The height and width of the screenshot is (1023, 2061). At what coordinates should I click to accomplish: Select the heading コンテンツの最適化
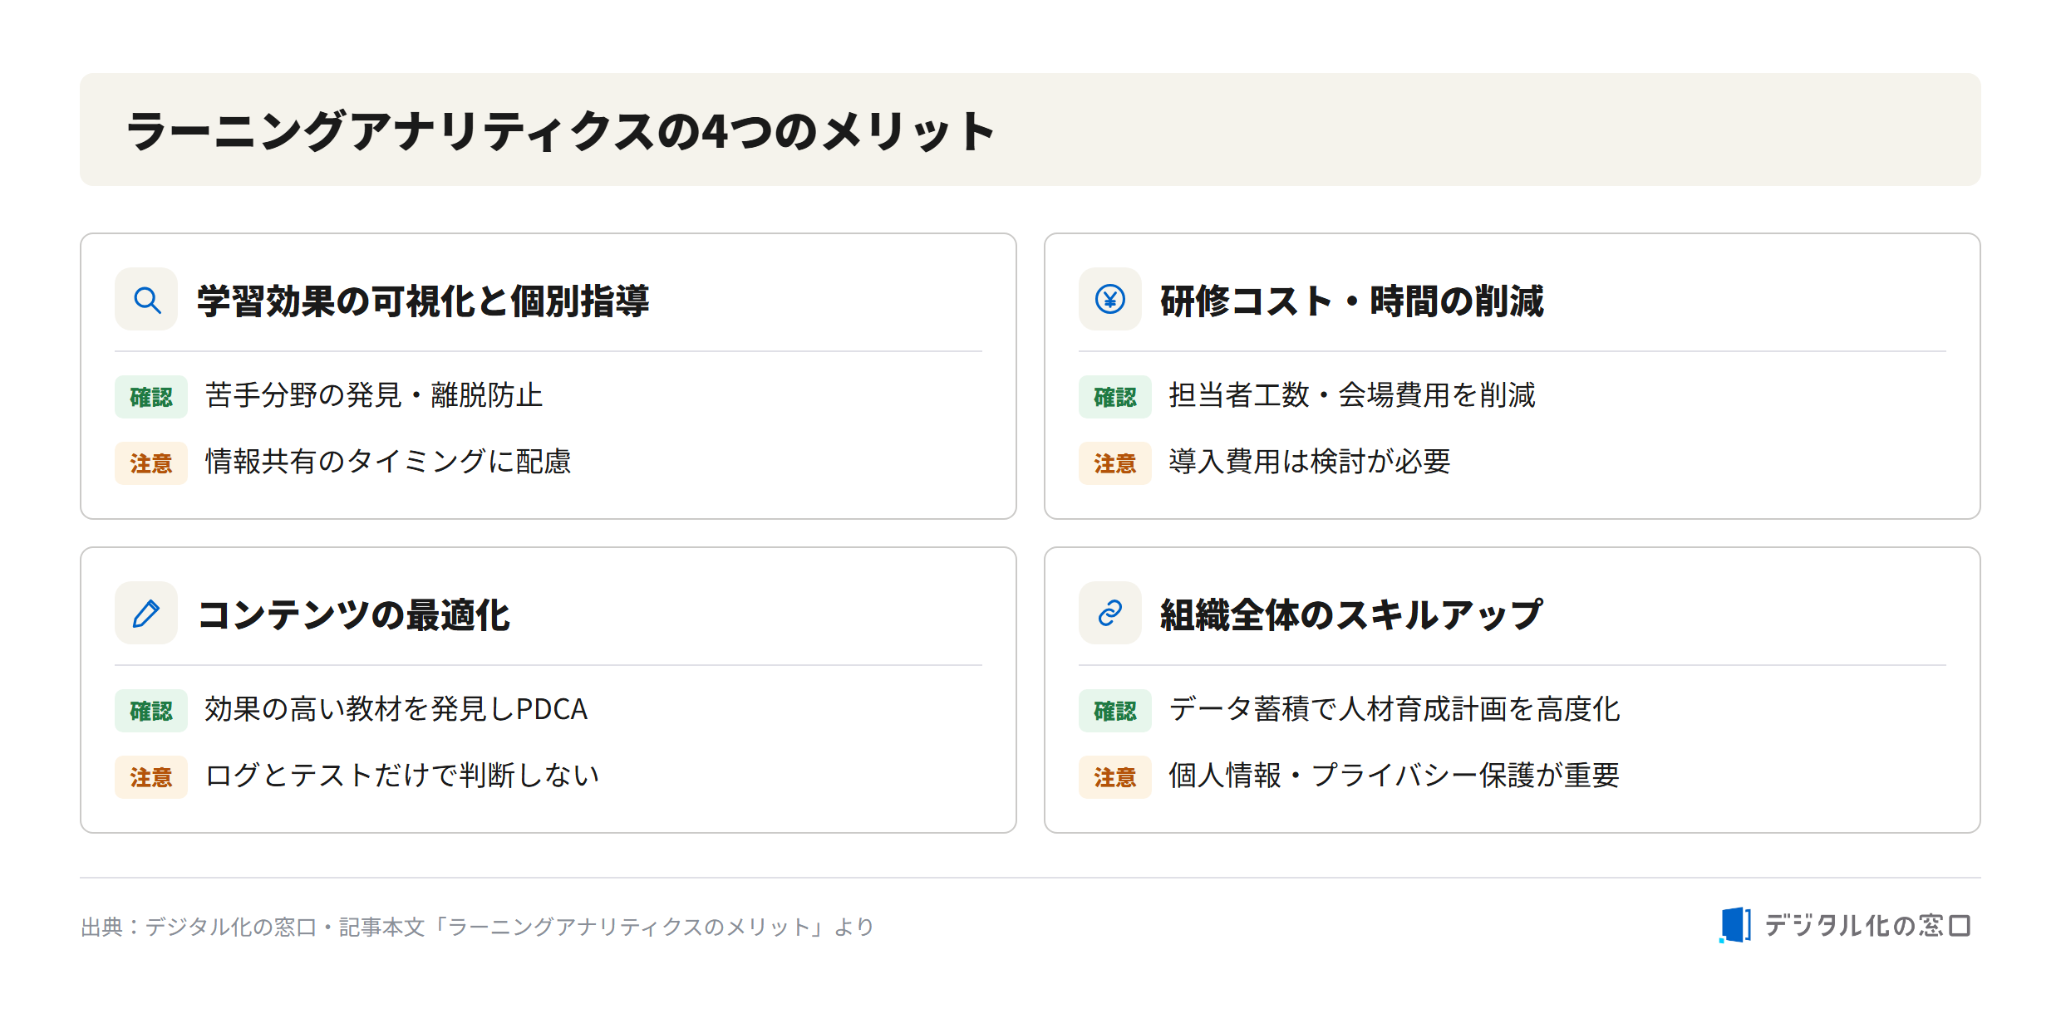click(354, 614)
